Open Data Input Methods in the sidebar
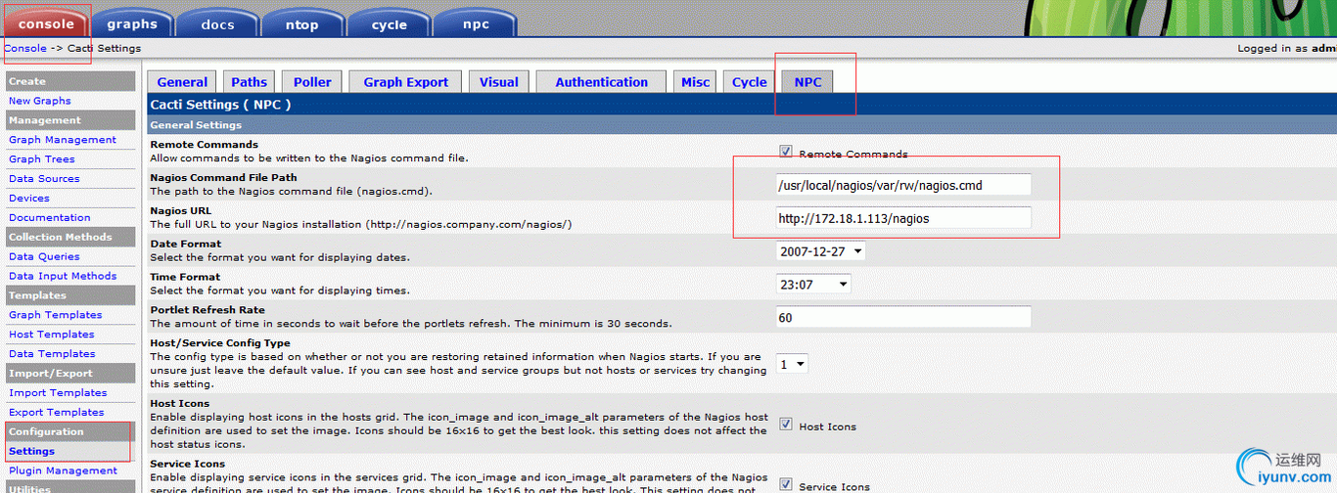The height and width of the screenshot is (493, 1337). coord(63,276)
